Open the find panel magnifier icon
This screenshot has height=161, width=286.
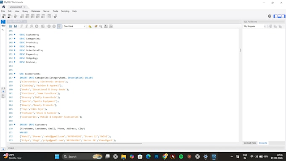(x=101, y=26)
